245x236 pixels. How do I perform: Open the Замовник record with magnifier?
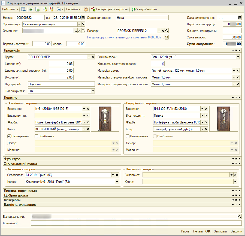pyautogui.click(x=83, y=31)
